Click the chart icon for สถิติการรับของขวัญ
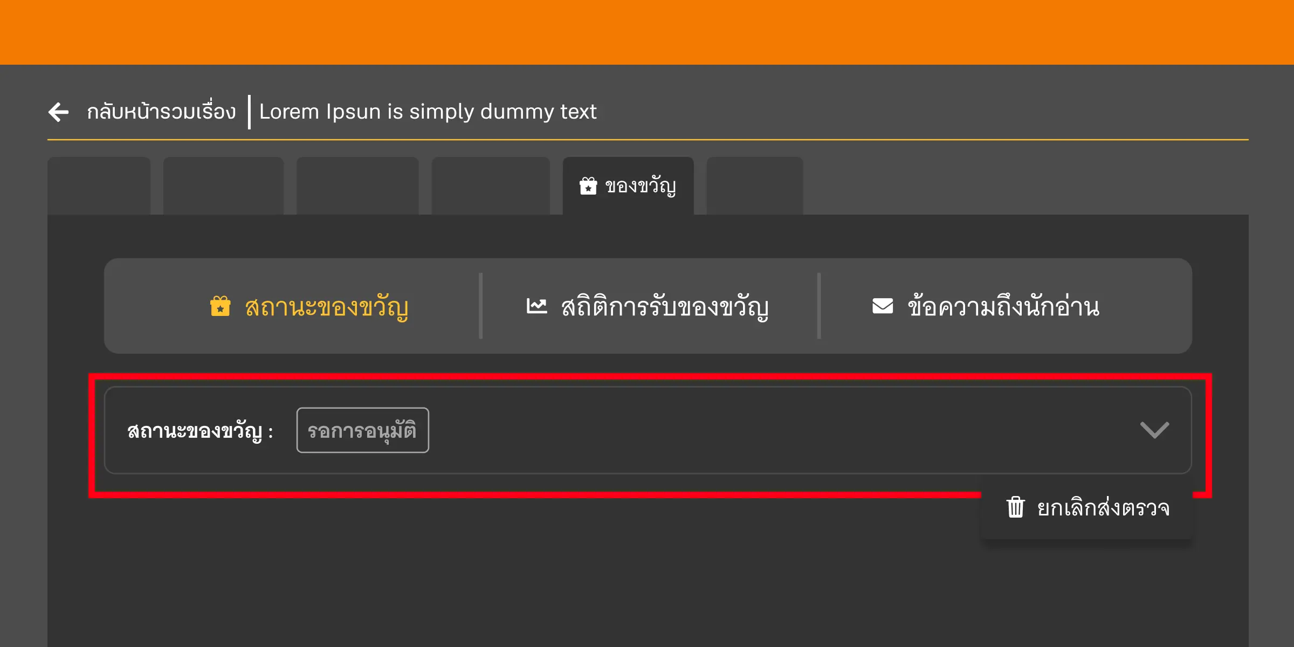1294x647 pixels. 535,306
